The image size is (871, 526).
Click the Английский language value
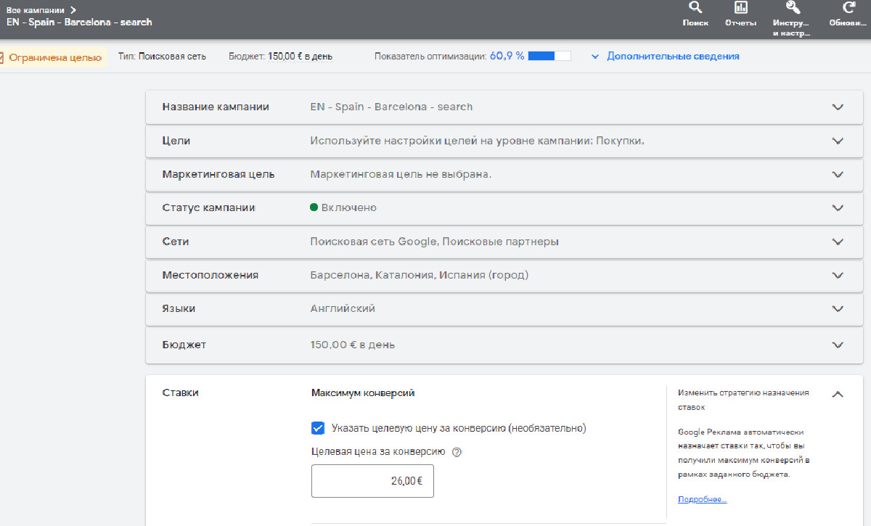(x=343, y=308)
